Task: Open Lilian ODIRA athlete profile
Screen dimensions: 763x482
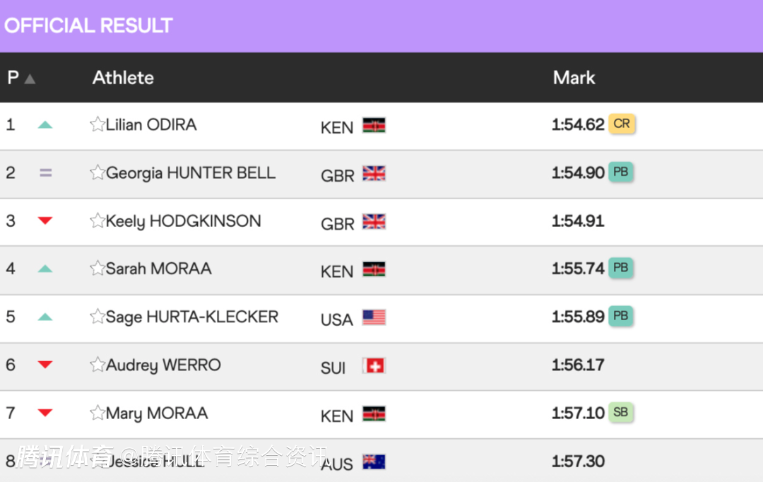Action: (x=151, y=124)
